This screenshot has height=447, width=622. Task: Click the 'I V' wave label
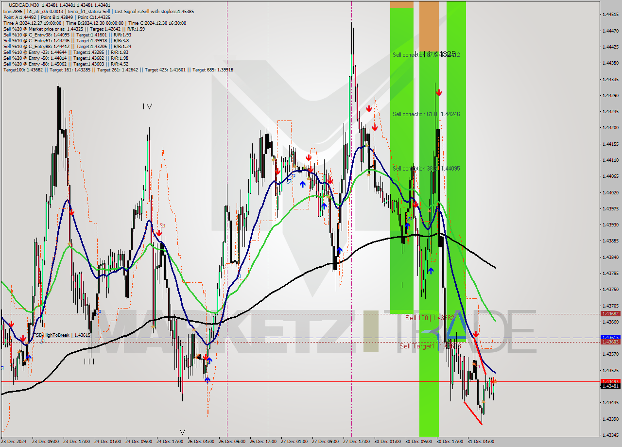147,106
